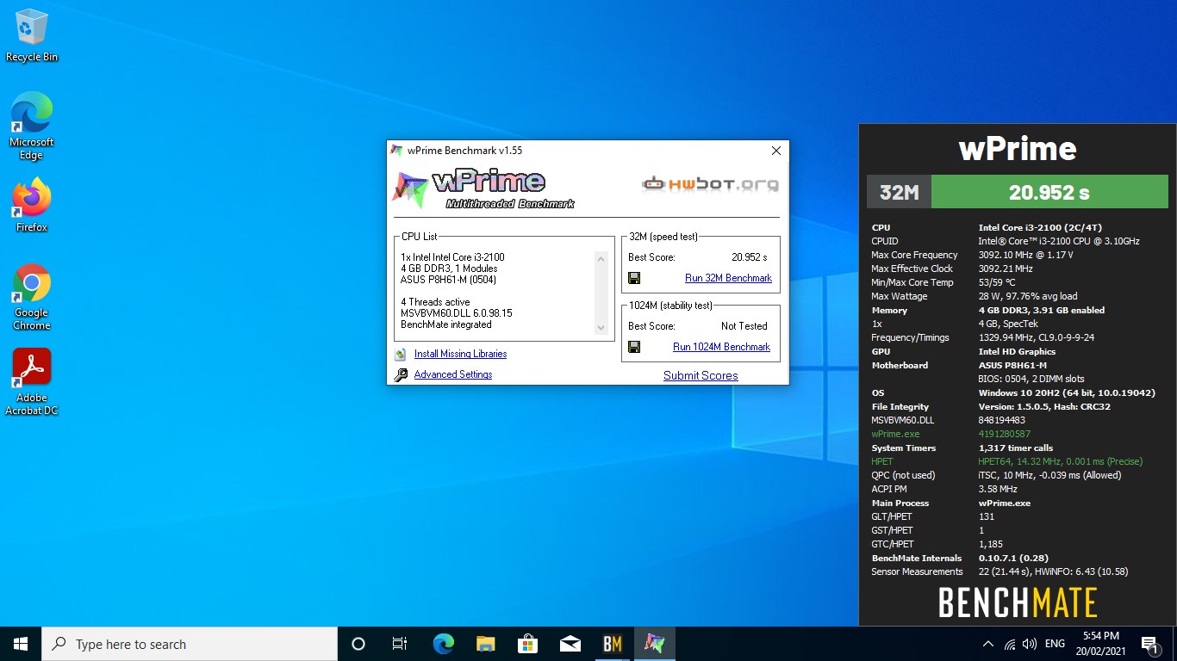Open the Install Missing Libraries link
Image resolution: width=1177 pixels, height=661 pixels.
pyautogui.click(x=460, y=354)
